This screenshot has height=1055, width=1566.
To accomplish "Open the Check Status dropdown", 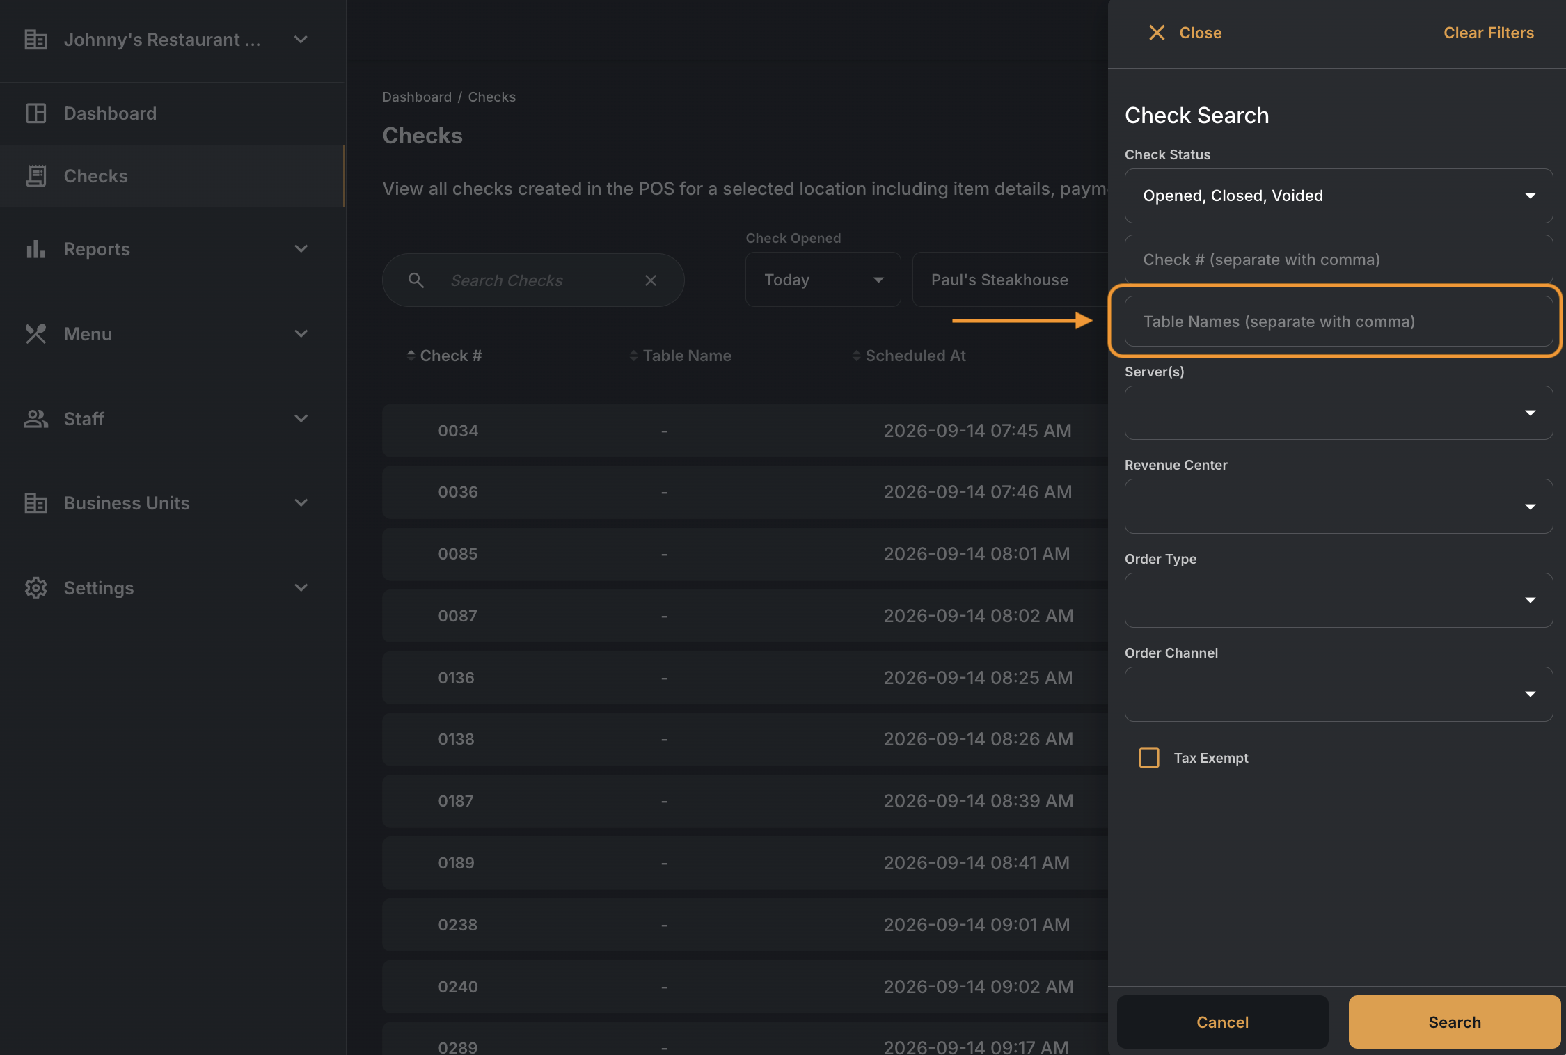I will pyautogui.click(x=1338, y=196).
